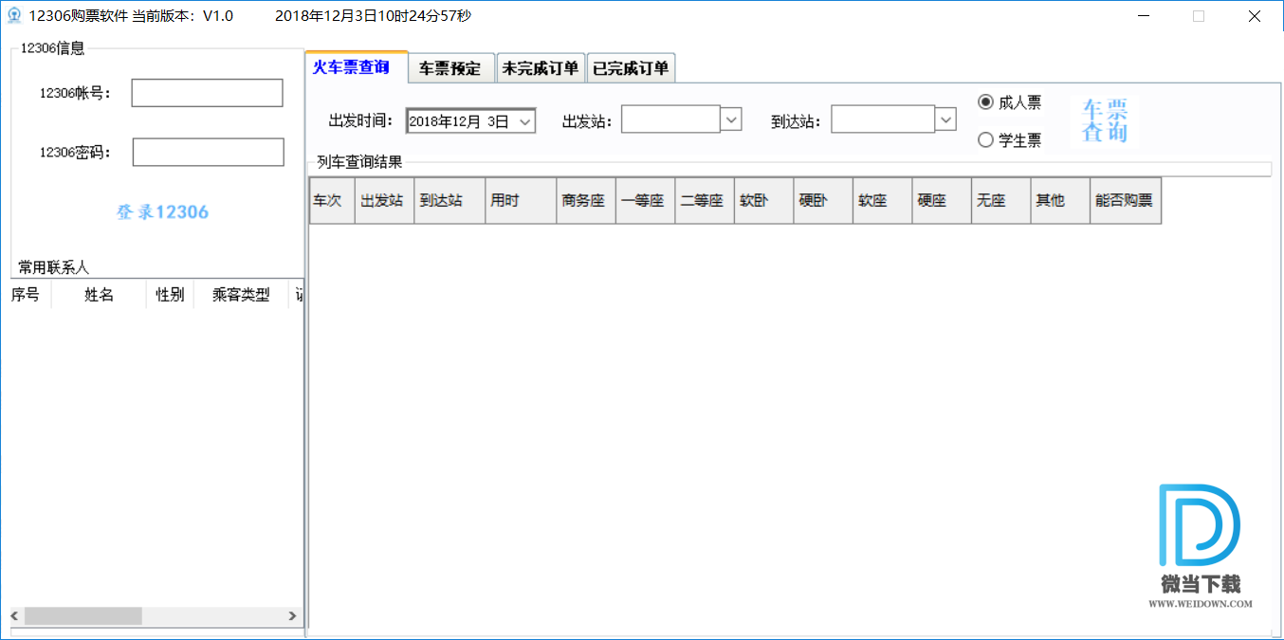Click the 到达站 column header in results
Viewport: 1284px width, 640px height.
click(449, 201)
